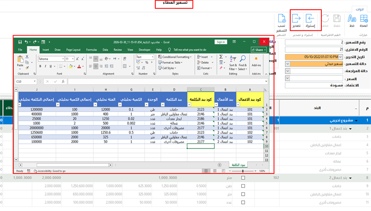Click the Add-ins icon in Excel ribbon
Image resolution: width=371 pixels, height=211 pixels.
(256, 59)
